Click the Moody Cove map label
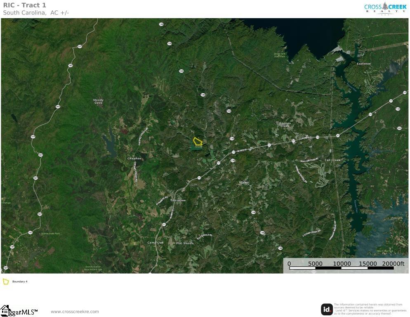 point(98,101)
